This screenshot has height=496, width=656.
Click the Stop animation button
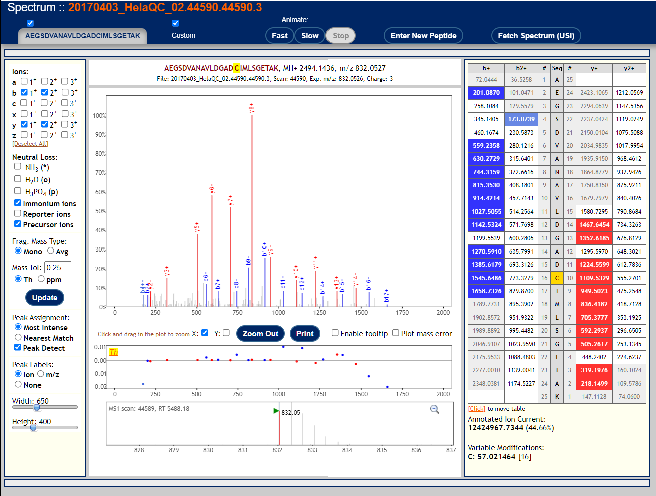point(341,36)
